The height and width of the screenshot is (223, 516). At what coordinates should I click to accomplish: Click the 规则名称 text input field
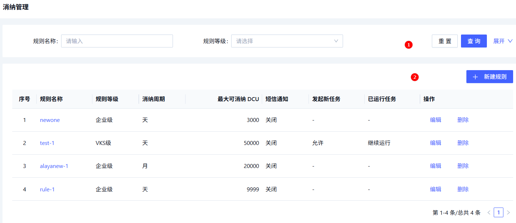coord(117,41)
